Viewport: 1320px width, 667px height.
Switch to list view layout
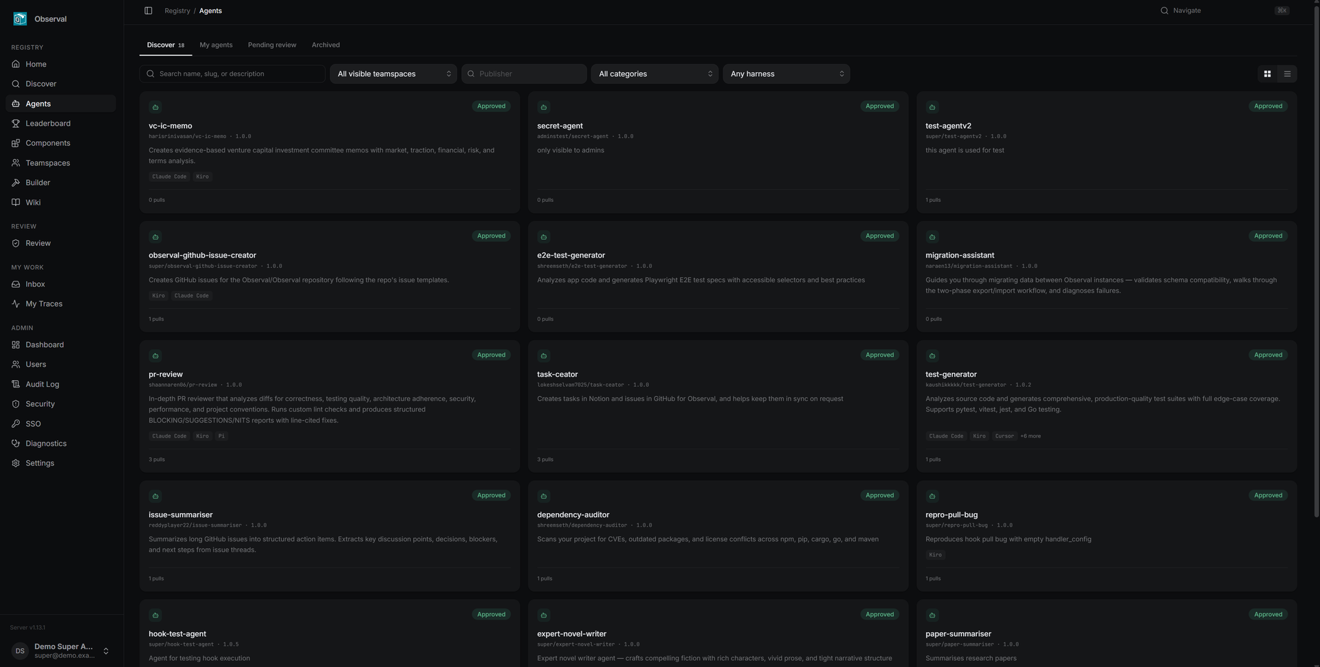[1287, 74]
